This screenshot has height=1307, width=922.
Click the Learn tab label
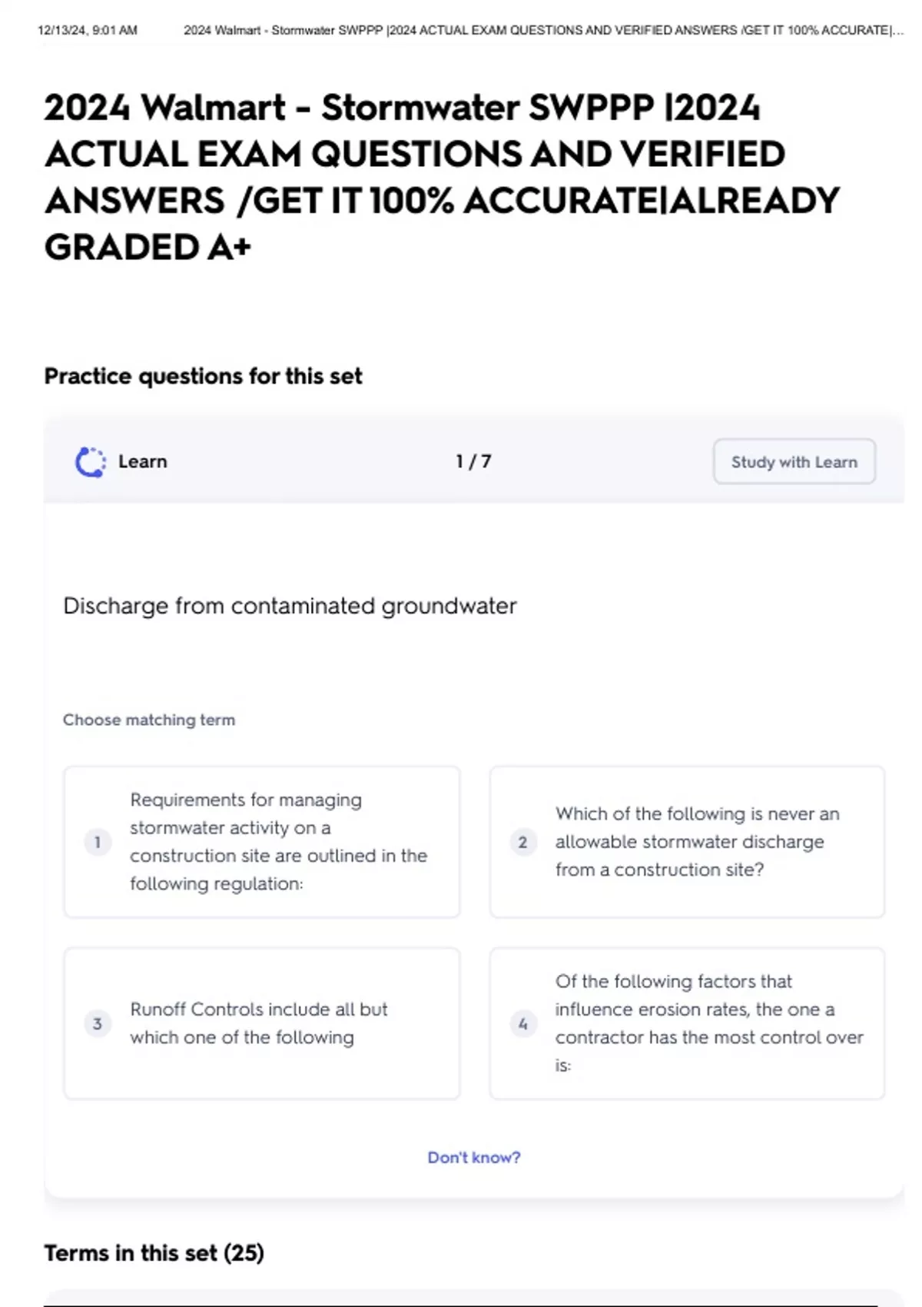pos(143,461)
